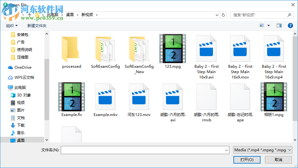Select the 123.mpg video thumbnail

pyautogui.click(x=173, y=49)
